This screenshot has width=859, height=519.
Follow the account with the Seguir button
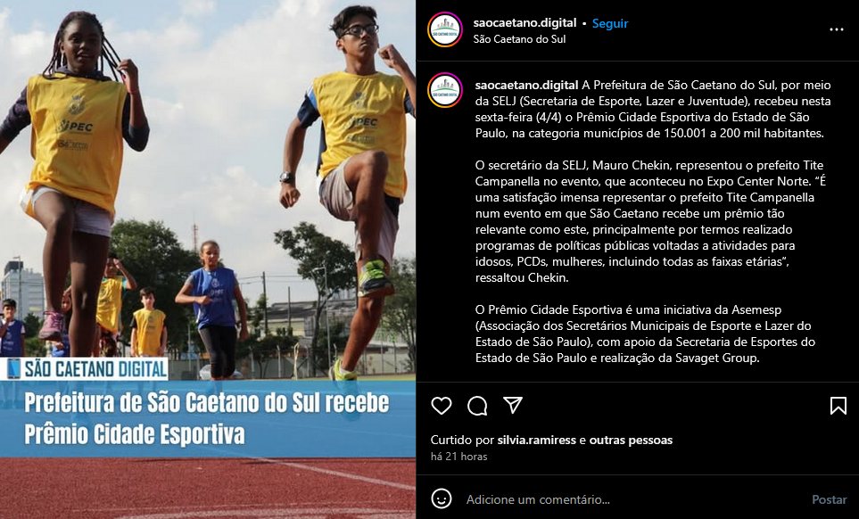pyautogui.click(x=610, y=23)
